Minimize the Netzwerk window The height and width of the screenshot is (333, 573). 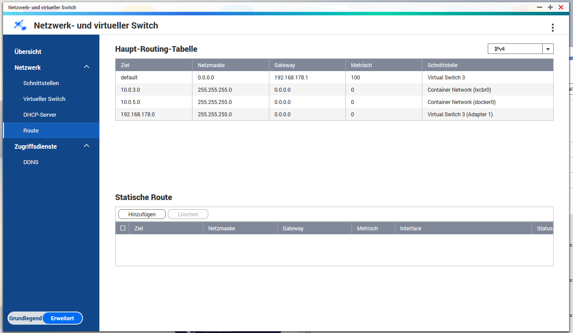(x=540, y=7)
